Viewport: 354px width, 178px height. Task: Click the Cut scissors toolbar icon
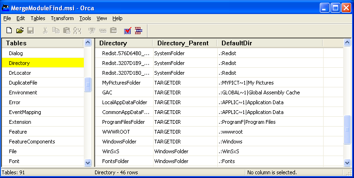pyautogui.click(x=45, y=30)
